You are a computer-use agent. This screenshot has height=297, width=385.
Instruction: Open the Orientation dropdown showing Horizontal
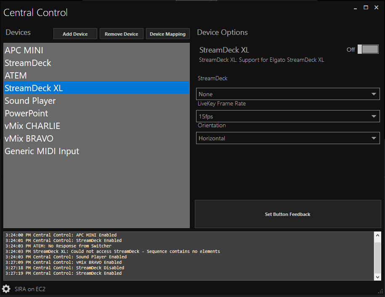click(288, 138)
